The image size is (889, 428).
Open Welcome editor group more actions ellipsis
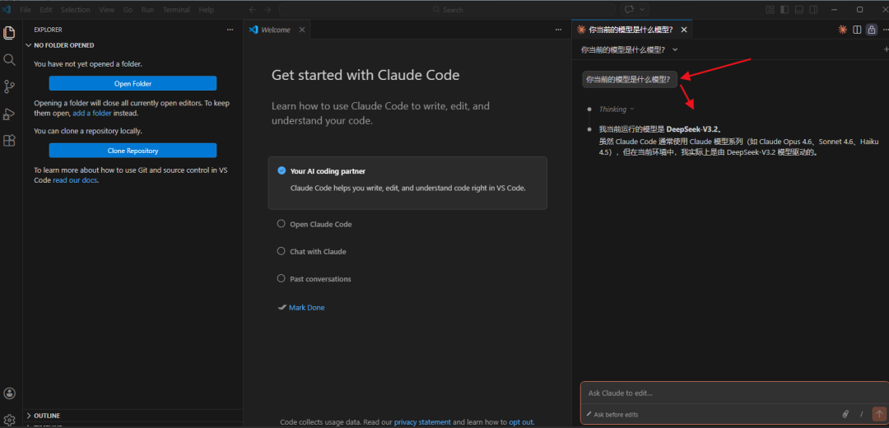558,30
